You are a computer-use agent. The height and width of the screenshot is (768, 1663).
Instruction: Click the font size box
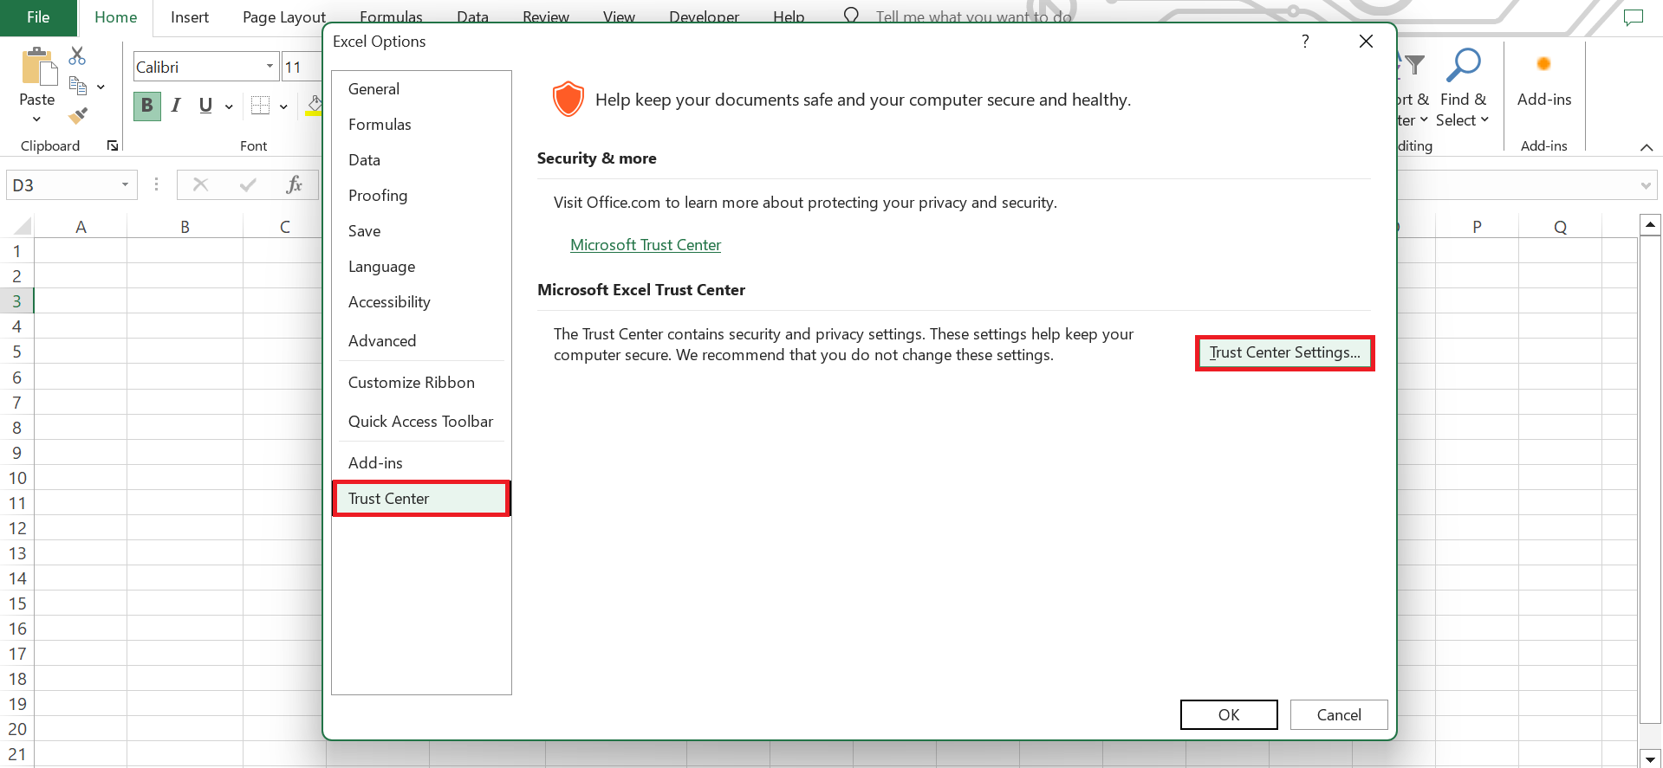point(301,67)
